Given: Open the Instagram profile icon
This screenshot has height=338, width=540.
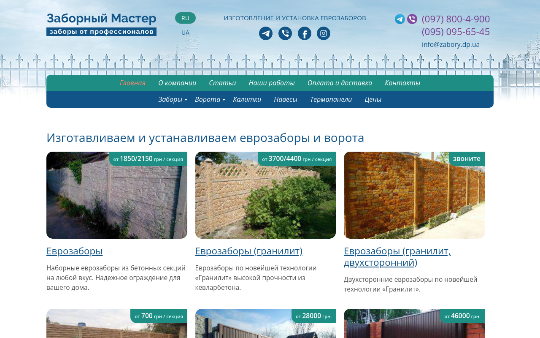Looking at the screenshot, I should (324, 33).
